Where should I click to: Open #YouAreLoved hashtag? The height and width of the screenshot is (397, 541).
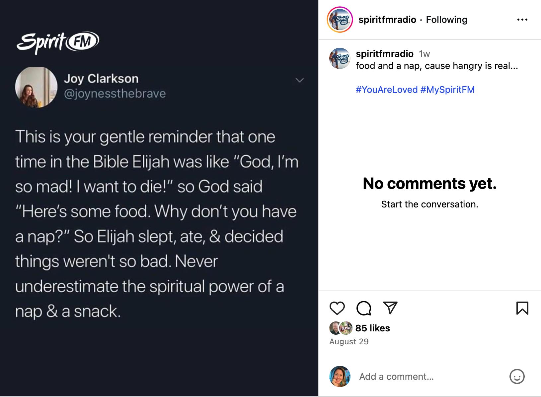(386, 89)
